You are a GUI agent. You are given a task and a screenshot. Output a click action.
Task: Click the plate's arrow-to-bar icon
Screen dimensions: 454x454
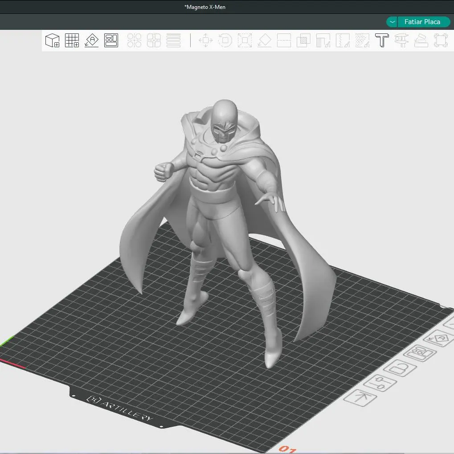(x=360, y=397)
